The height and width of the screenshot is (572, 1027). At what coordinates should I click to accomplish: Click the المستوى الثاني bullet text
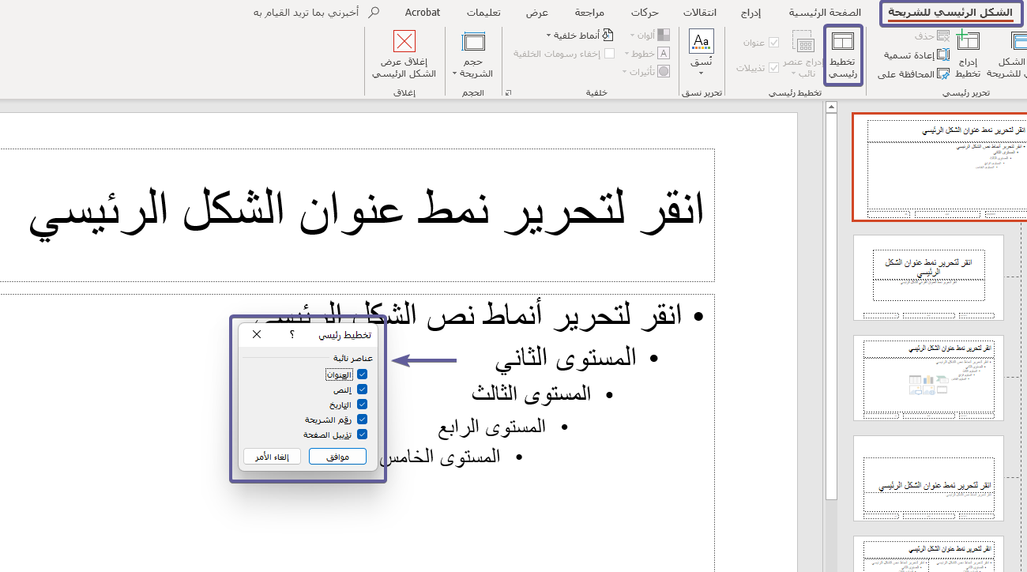click(566, 358)
